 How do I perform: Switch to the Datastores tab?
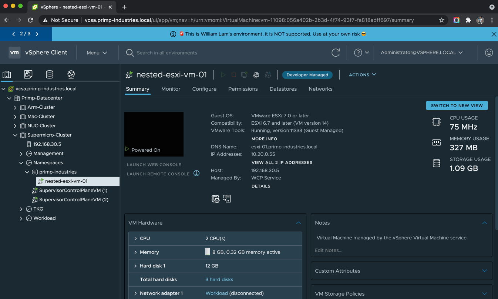(x=283, y=89)
